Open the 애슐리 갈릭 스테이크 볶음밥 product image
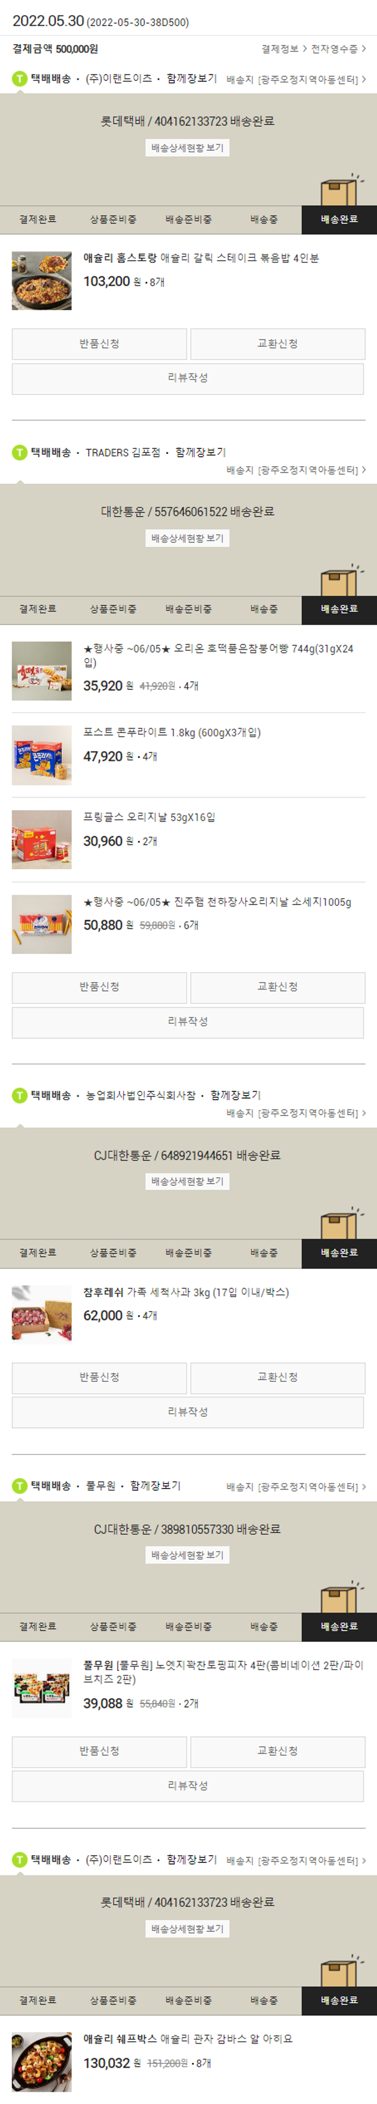The width and height of the screenshot is (377, 2104). (42, 281)
